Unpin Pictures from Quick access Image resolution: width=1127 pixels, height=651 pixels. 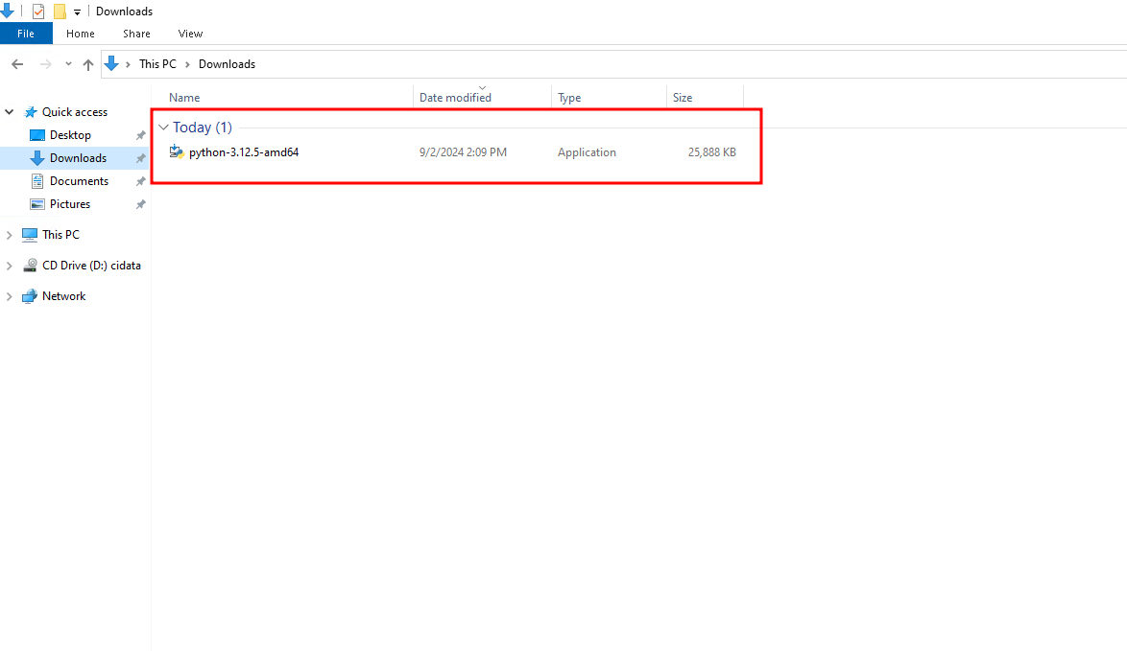pos(140,203)
